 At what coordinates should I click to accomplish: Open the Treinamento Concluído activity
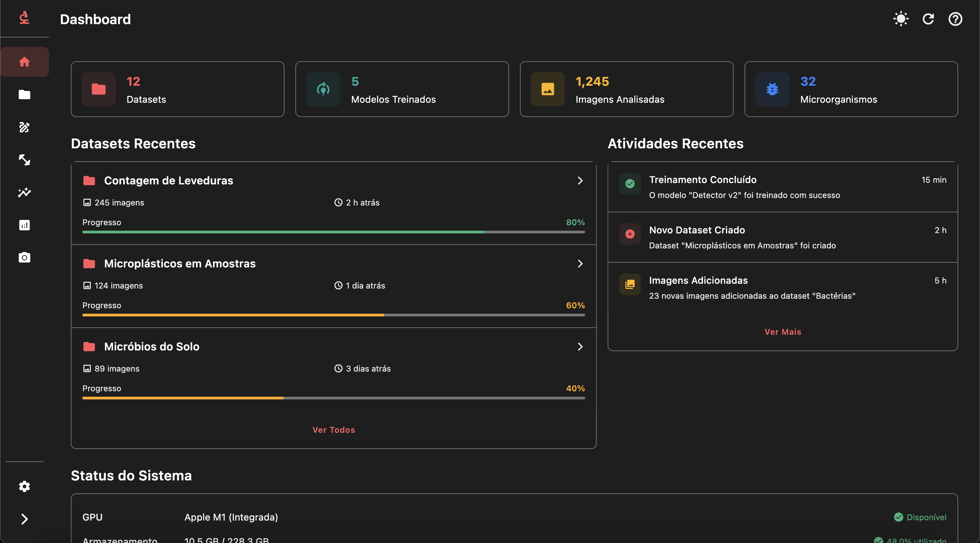[783, 187]
